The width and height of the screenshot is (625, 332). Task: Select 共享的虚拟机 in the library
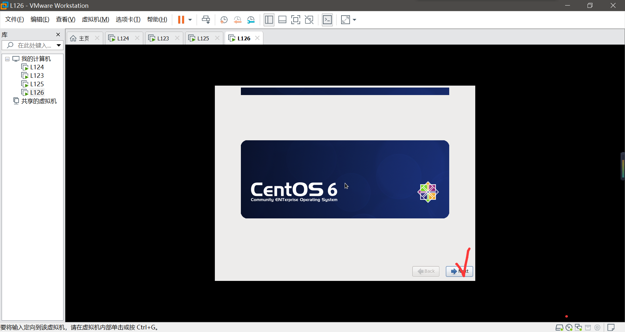(x=39, y=101)
